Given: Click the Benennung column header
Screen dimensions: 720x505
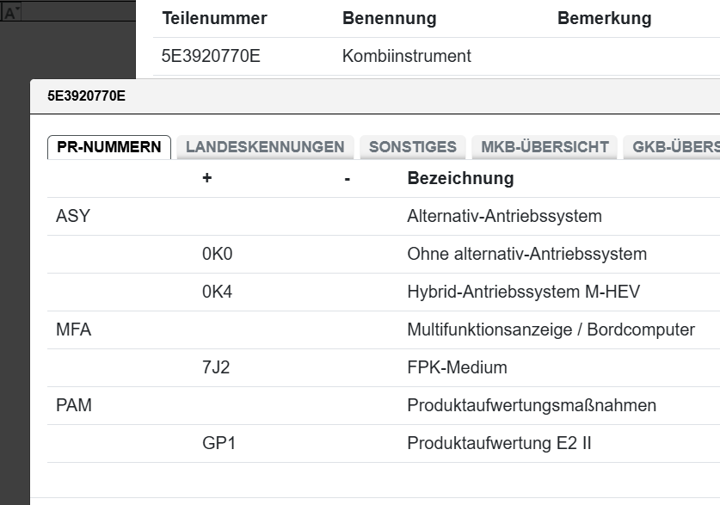Looking at the screenshot, I should coord(389,18).
